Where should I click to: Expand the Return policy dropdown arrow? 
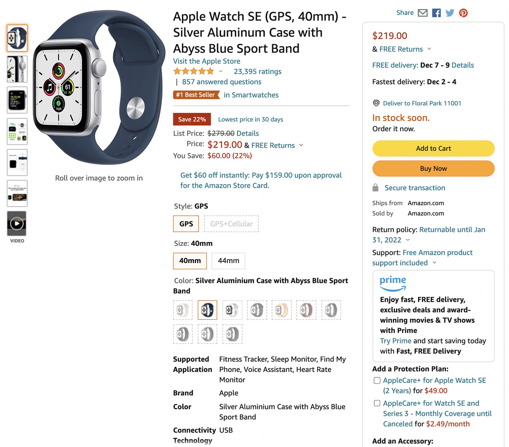coord(408,240)
